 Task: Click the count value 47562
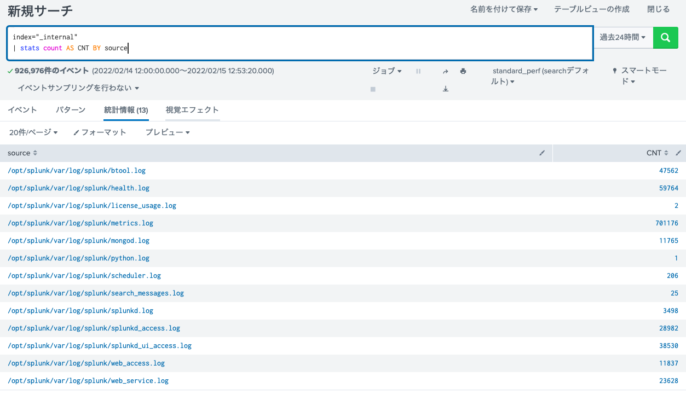point(668,171)
